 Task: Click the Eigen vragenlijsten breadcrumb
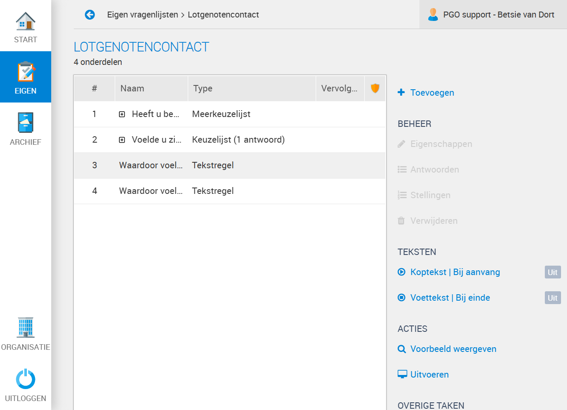click(142, 15)
